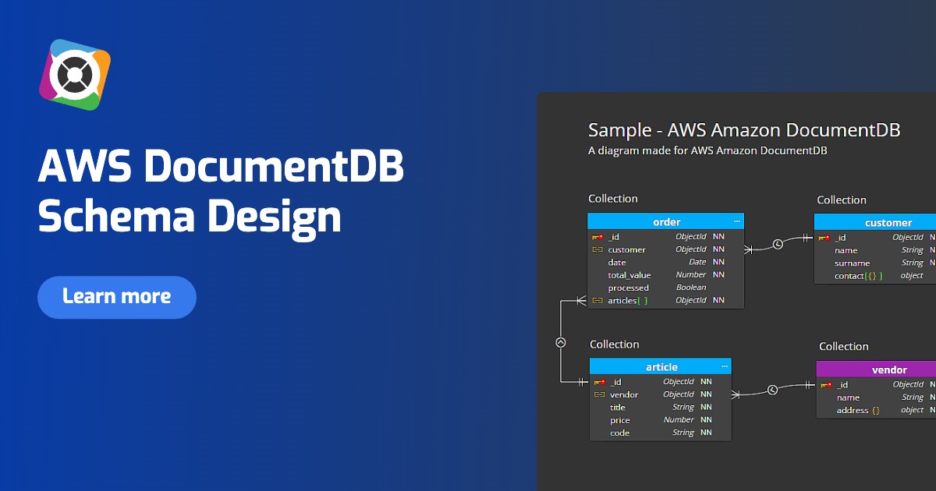Select the code field in article

[620, 433]
